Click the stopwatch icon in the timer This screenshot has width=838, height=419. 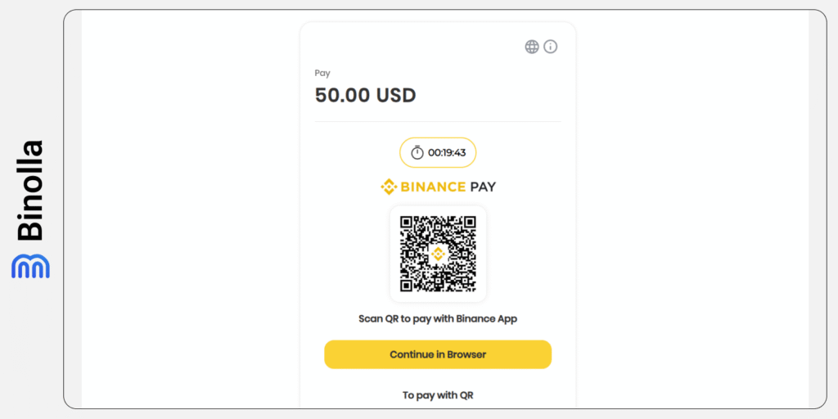click(x=417, y=152)
